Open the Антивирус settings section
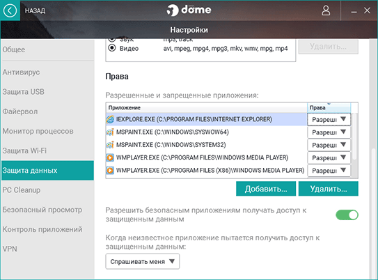378x280 pixels. [21, 72]
